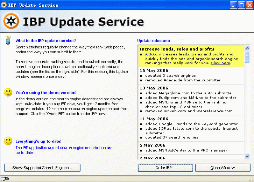
Task: Click the heading You're using the demo version!
Action: [46, 93]
